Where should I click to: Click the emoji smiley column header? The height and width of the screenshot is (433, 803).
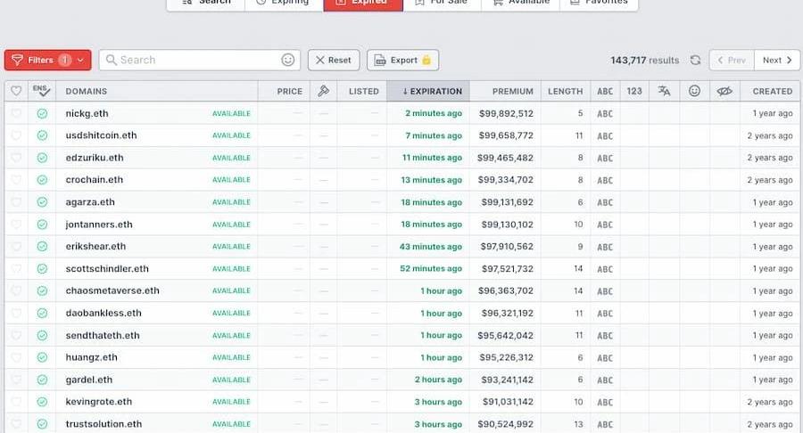(694, 91)
